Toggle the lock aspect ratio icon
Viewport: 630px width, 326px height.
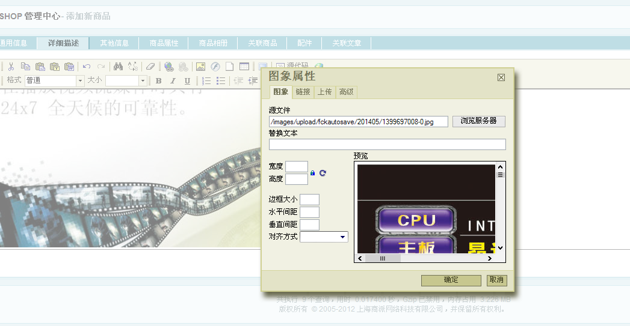click(x=312, y=173)
